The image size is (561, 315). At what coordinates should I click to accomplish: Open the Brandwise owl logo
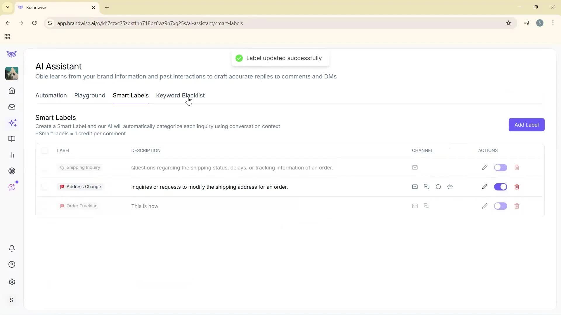[11, 54]
